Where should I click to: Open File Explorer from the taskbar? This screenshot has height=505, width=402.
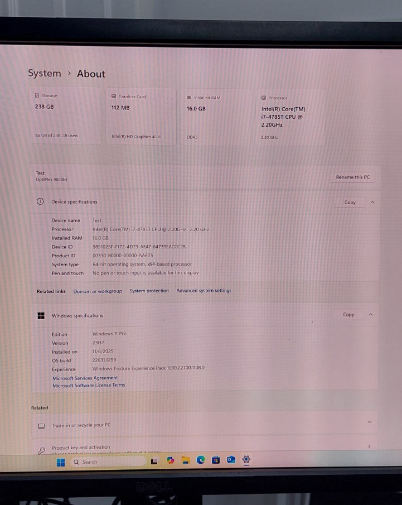(186, 460)
